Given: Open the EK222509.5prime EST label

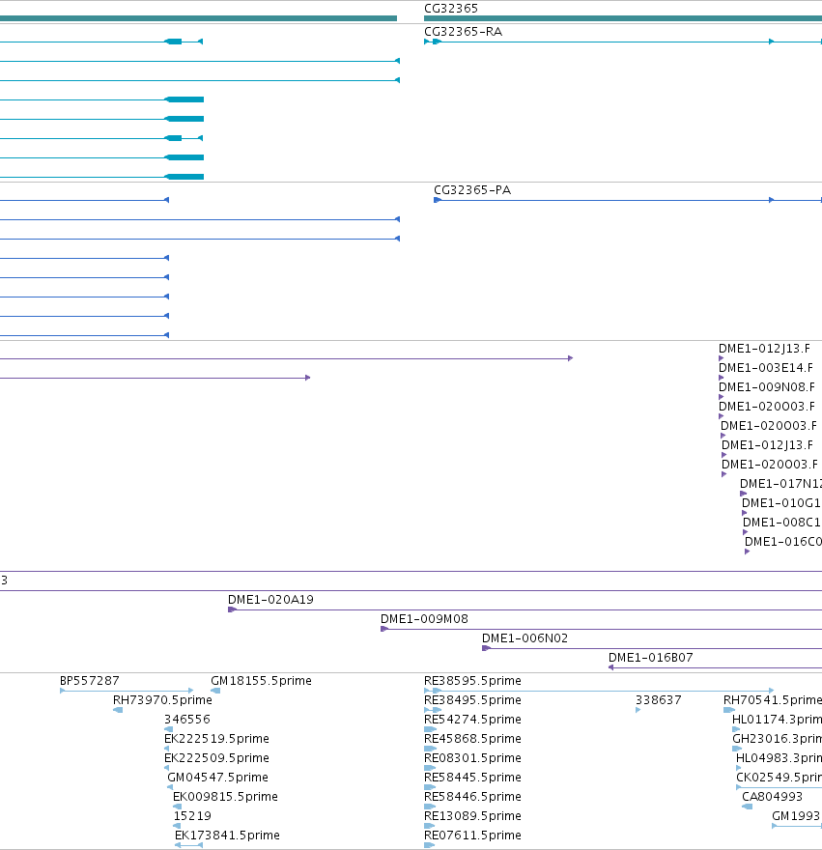Looking at the screenshot, I should (216, 758).
